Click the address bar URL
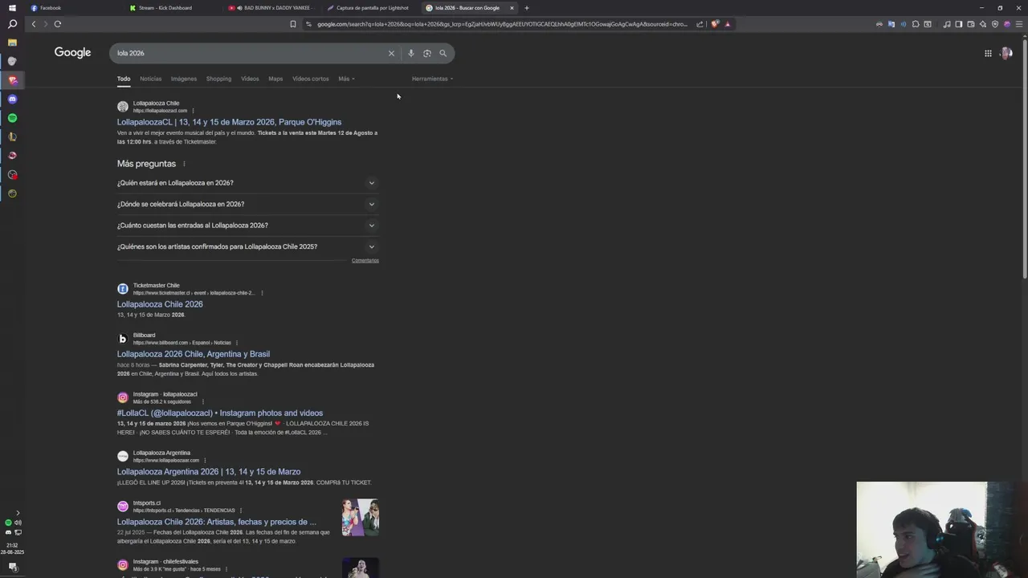1028x578 pixels. 502,24
